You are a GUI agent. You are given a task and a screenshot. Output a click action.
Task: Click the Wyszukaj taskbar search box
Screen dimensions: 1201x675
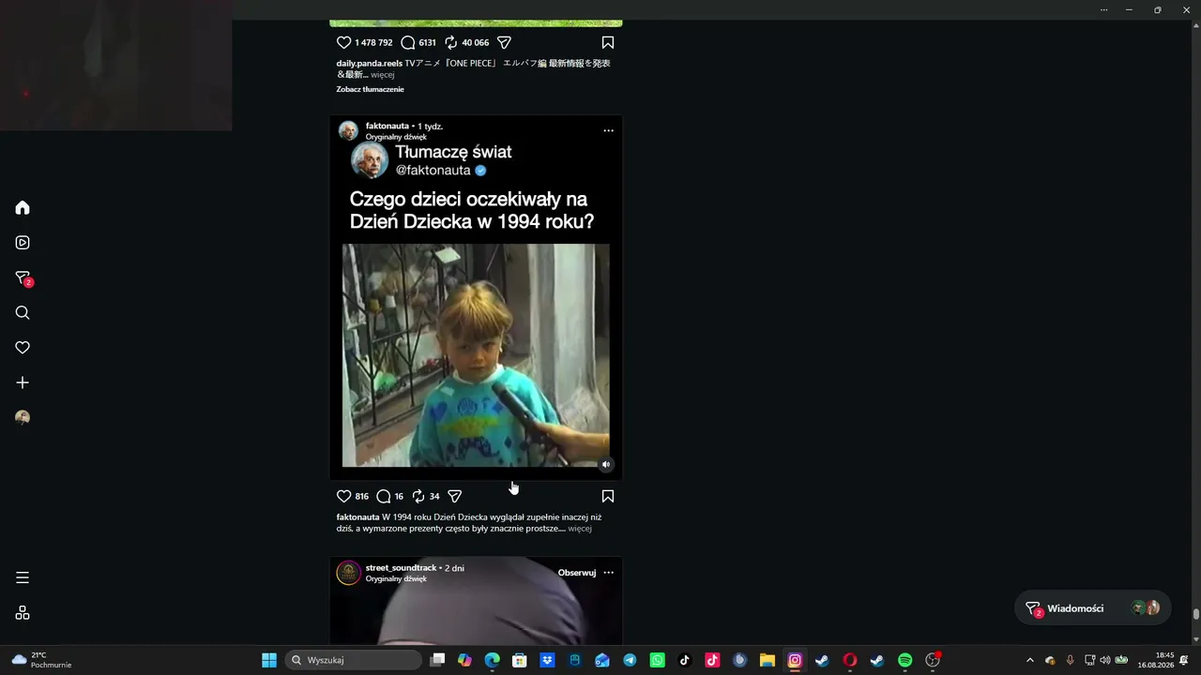point(353,660)
